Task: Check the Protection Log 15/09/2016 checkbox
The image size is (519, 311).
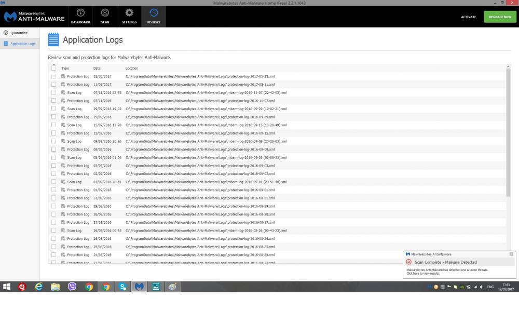Action: point(53,133)
